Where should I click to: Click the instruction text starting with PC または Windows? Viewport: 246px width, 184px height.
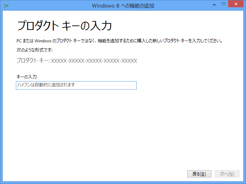click(x=119, y=41)
